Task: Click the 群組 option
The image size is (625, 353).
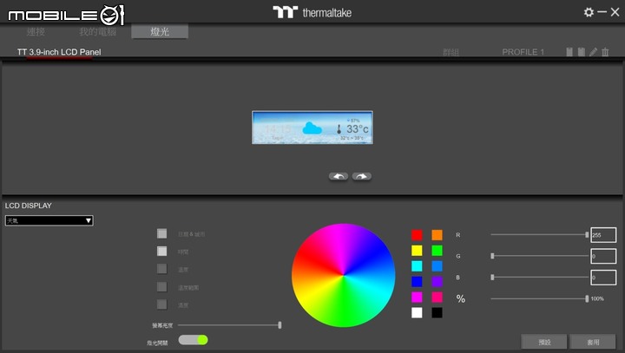Action: (x=451, y=52)
